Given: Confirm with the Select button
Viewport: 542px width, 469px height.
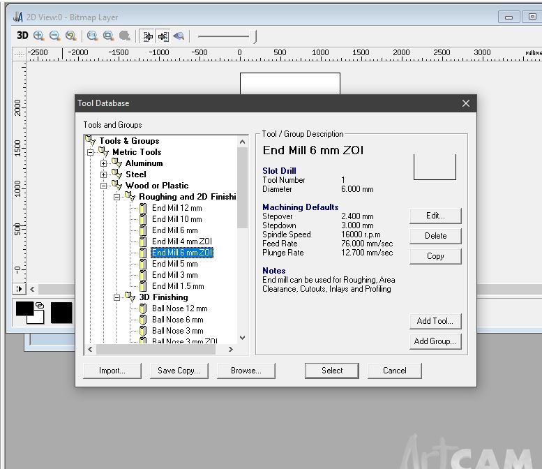Looking at the screenshot, I should 332,371.
